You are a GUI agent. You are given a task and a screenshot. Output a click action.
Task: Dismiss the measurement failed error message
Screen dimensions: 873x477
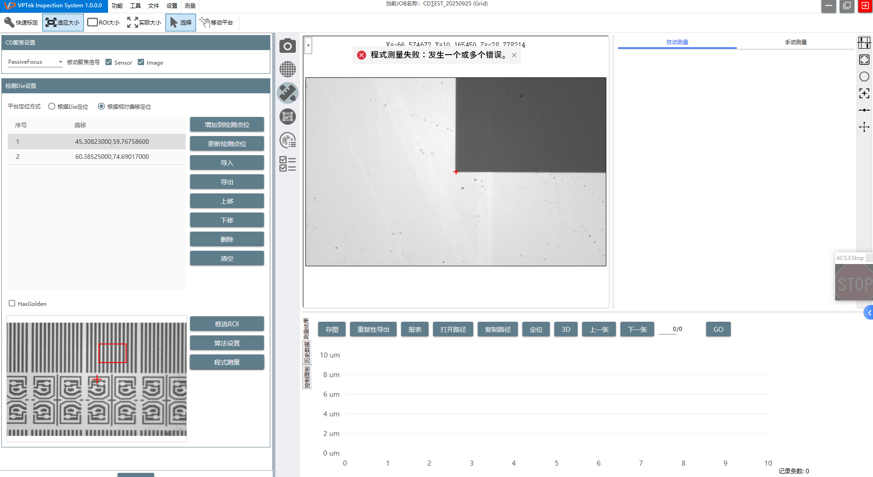point(514,55)
